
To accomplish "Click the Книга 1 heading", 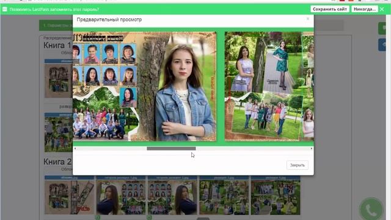I will [x=57, y=45].
